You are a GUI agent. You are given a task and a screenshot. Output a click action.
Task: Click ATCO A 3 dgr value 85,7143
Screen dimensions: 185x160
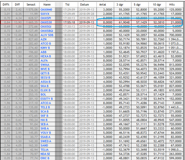pos(124,103)
